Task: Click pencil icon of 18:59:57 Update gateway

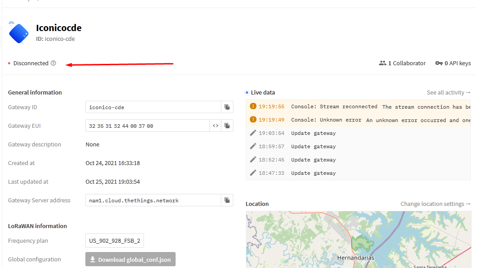Action: 253,146
